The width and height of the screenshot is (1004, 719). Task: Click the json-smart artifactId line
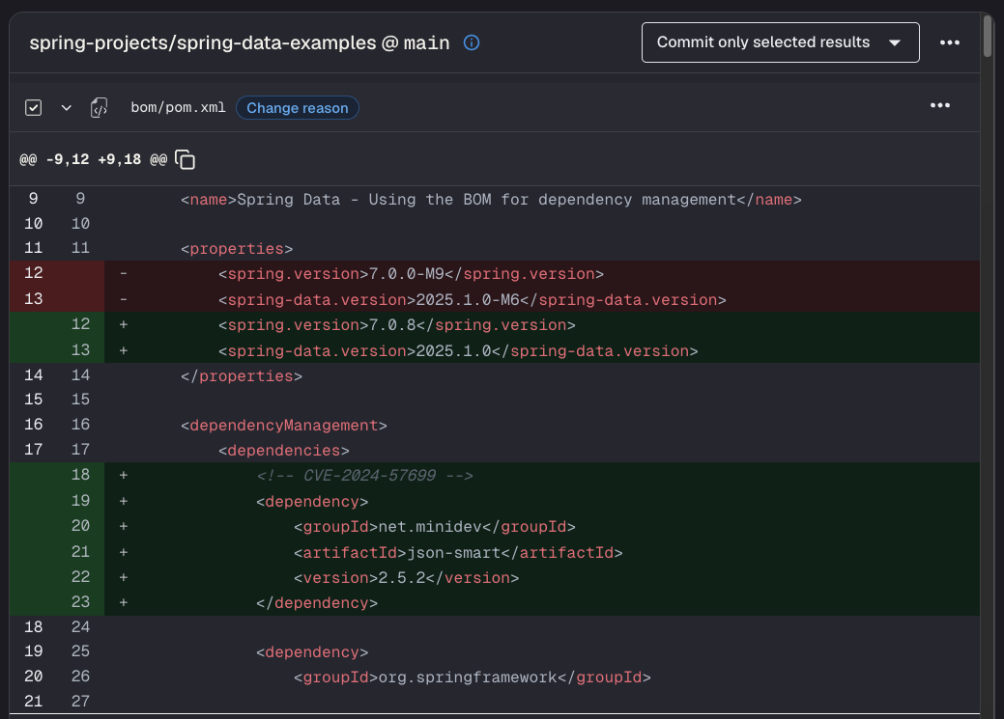(495, 552)
